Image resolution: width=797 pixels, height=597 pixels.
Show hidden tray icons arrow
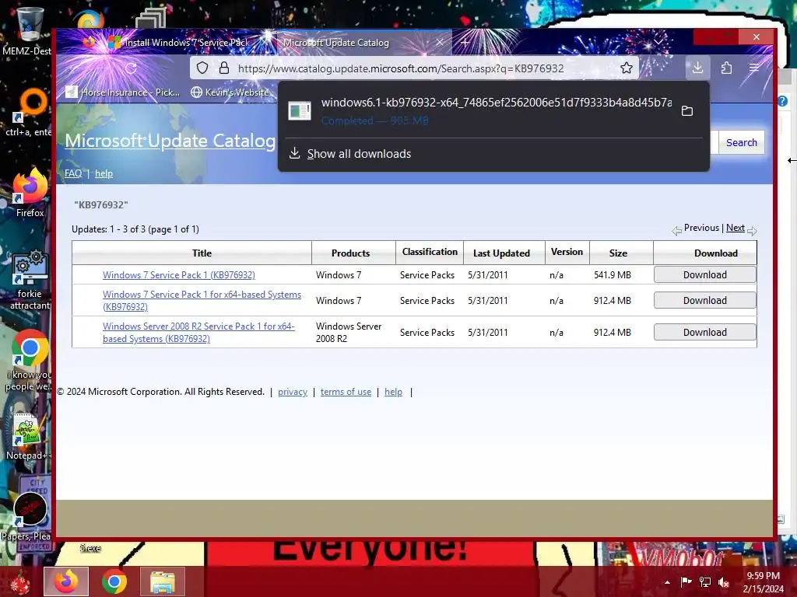[667, 582]
